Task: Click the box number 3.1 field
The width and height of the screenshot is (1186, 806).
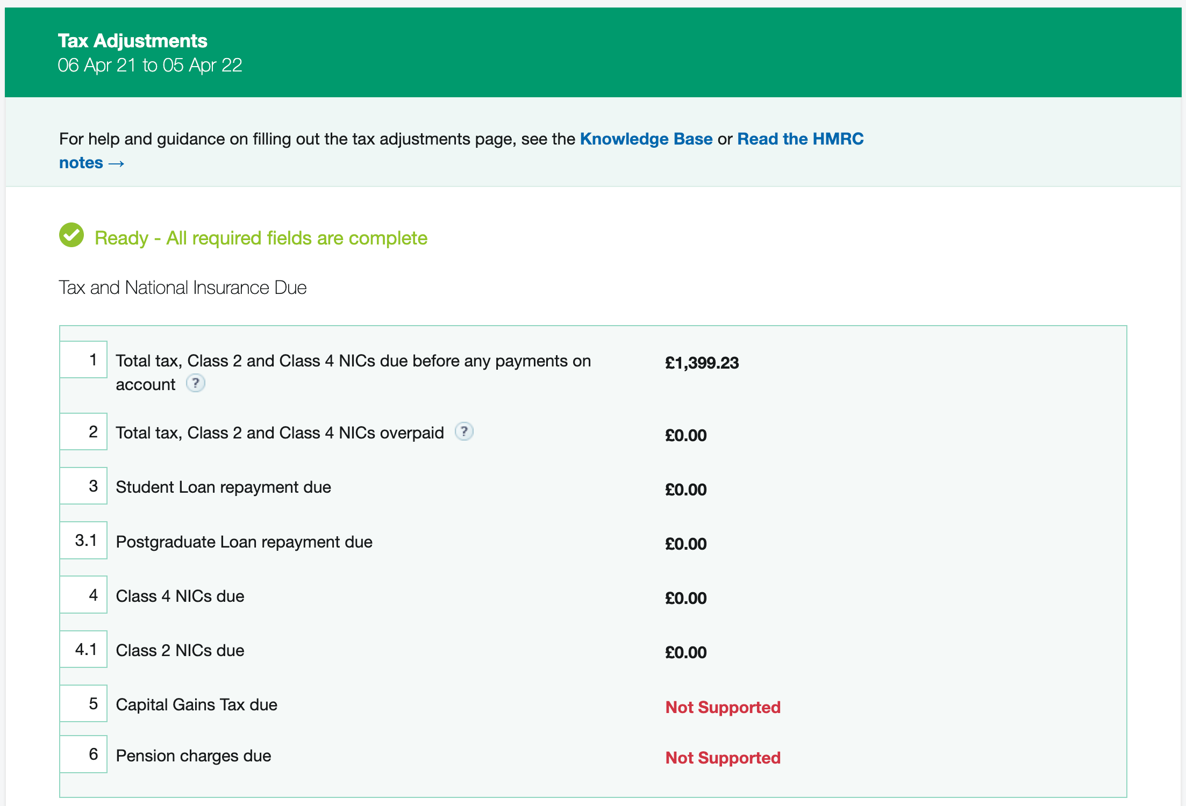Action: [x=84, y=540]
